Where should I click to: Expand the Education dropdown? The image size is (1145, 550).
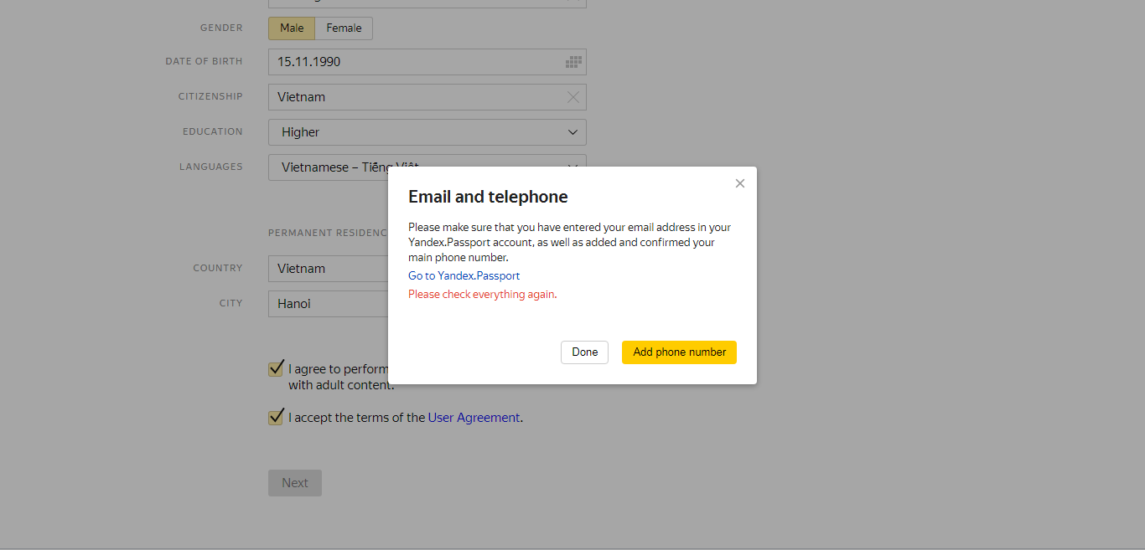click(x=573, y=132)
